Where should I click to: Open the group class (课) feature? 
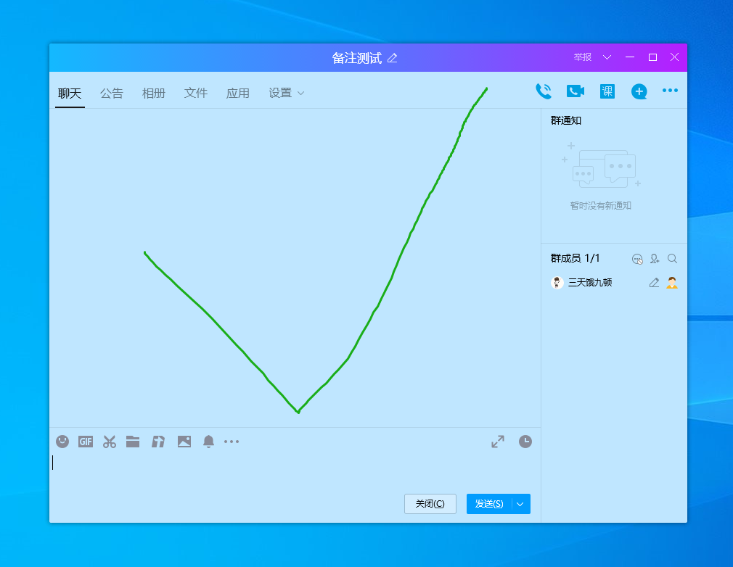[607, 91]
